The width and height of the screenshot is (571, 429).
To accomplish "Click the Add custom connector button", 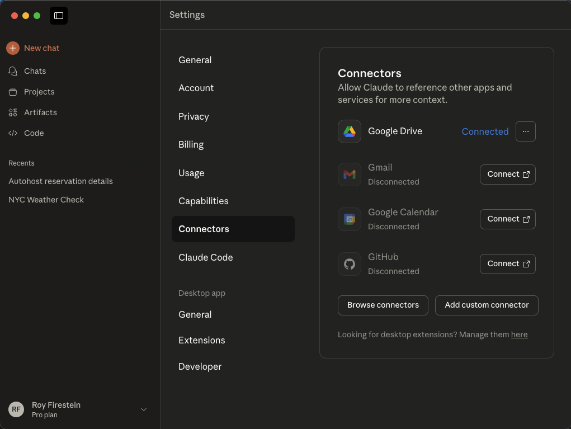I will (x=487, y=305).
